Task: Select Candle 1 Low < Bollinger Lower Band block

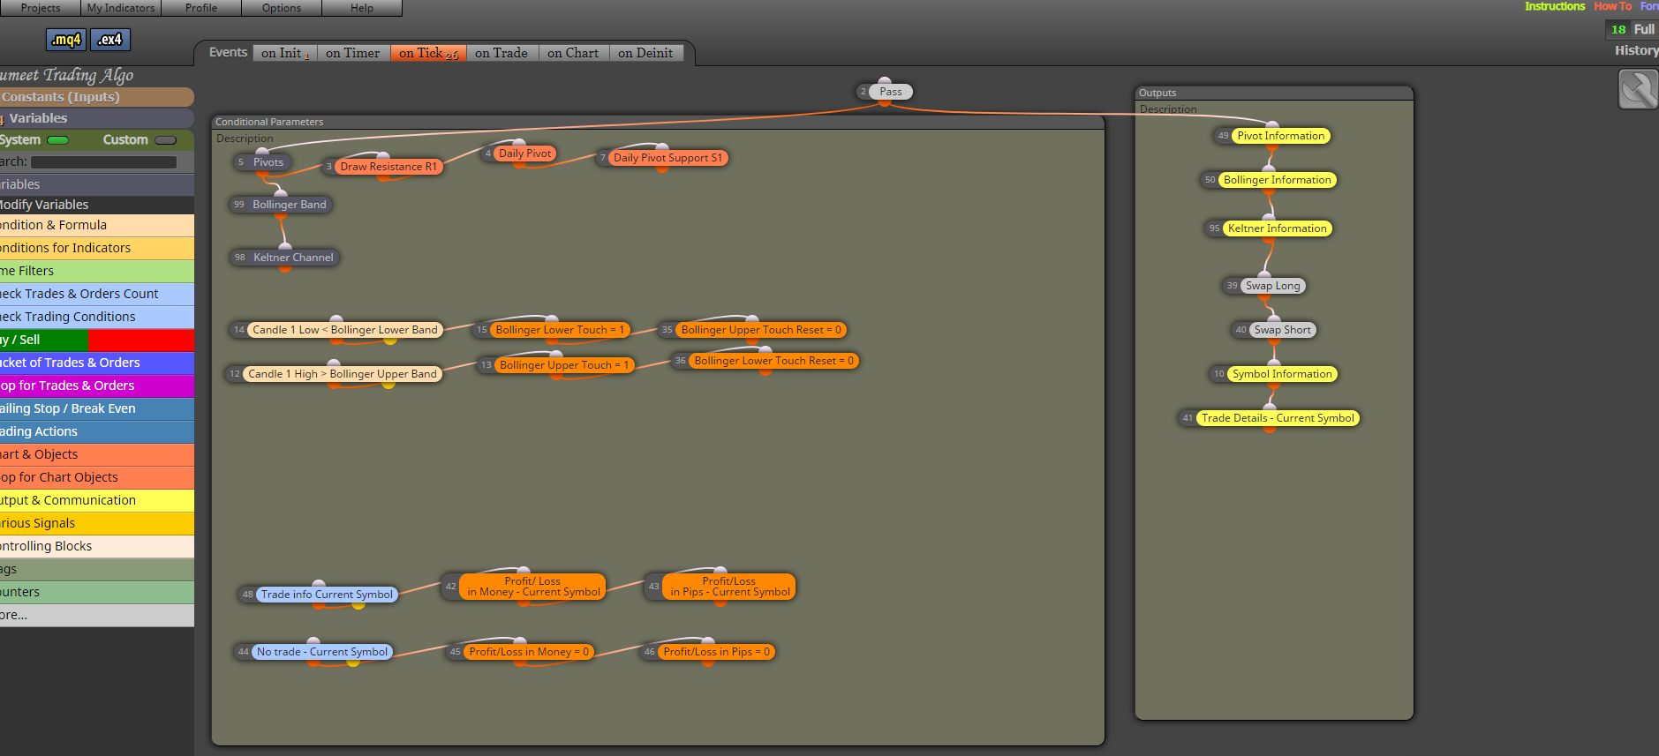Action: (344, 330)
